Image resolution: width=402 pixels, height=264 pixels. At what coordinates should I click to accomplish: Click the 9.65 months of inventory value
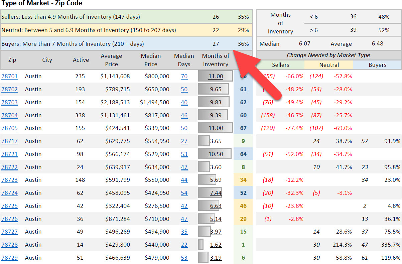(216, 89)
